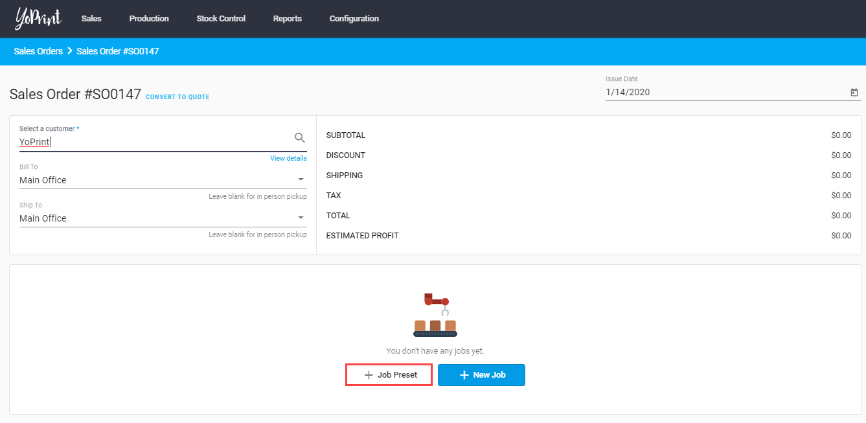Click "You don't have any jobs yet." text
The height and width of the screenshot is (423, 866).
tap(435, 351)
